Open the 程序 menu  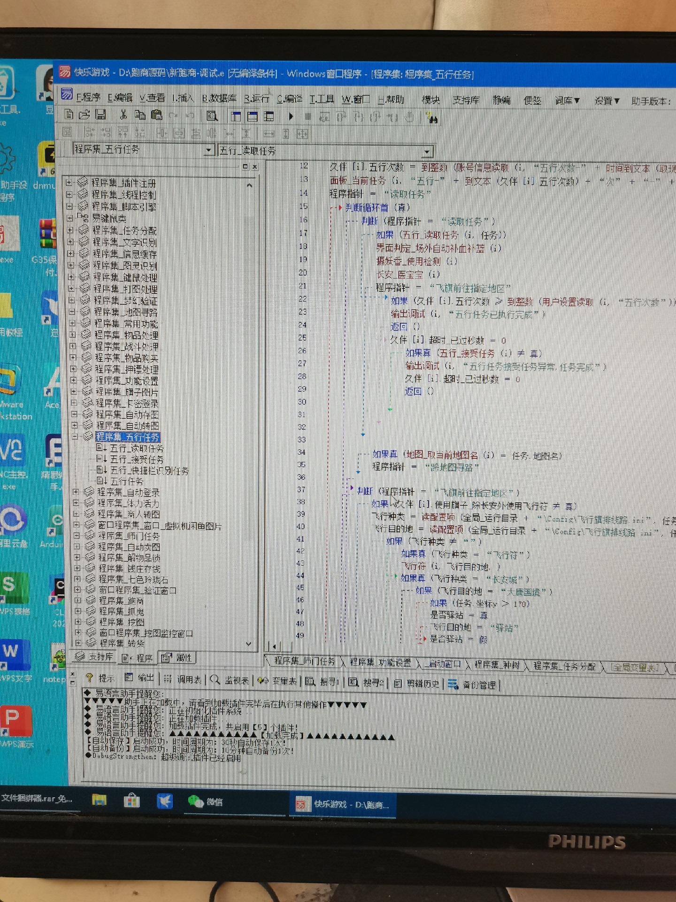[x=89, y=97]
